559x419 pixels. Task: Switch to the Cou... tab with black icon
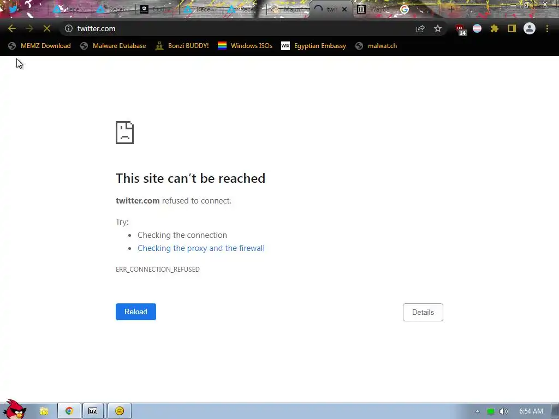(x=157, y=9)
